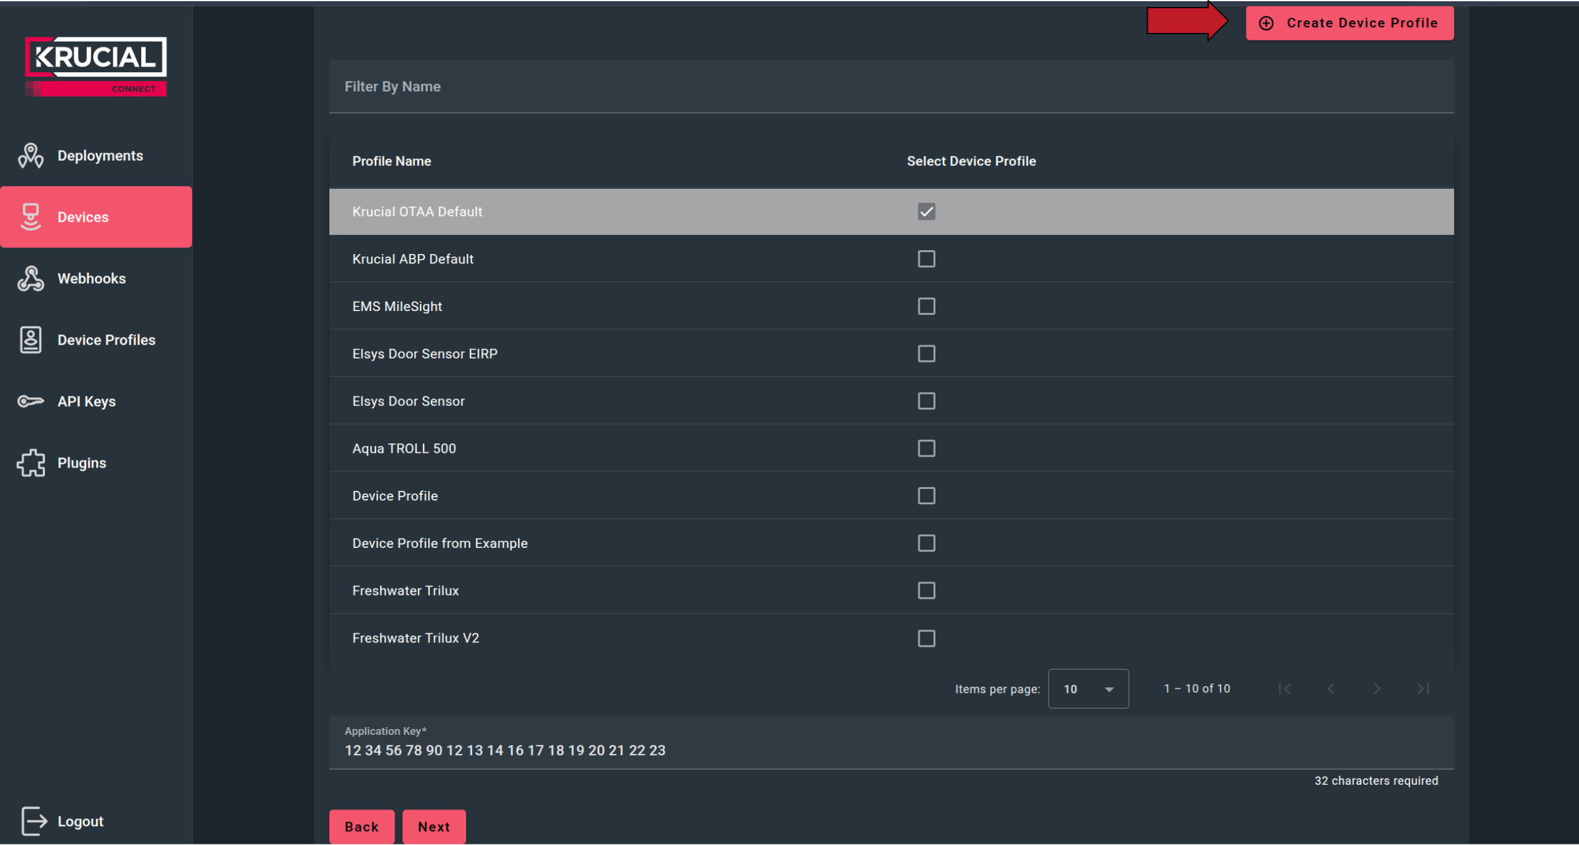Uncheck the Krucial OTAA Default profile

[x=925, y=212]
